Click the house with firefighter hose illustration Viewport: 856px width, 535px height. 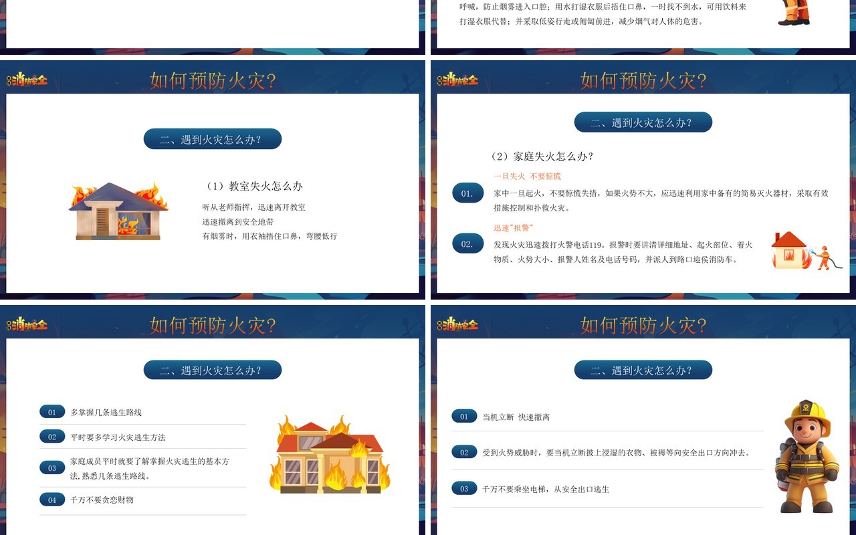[807, 251]
